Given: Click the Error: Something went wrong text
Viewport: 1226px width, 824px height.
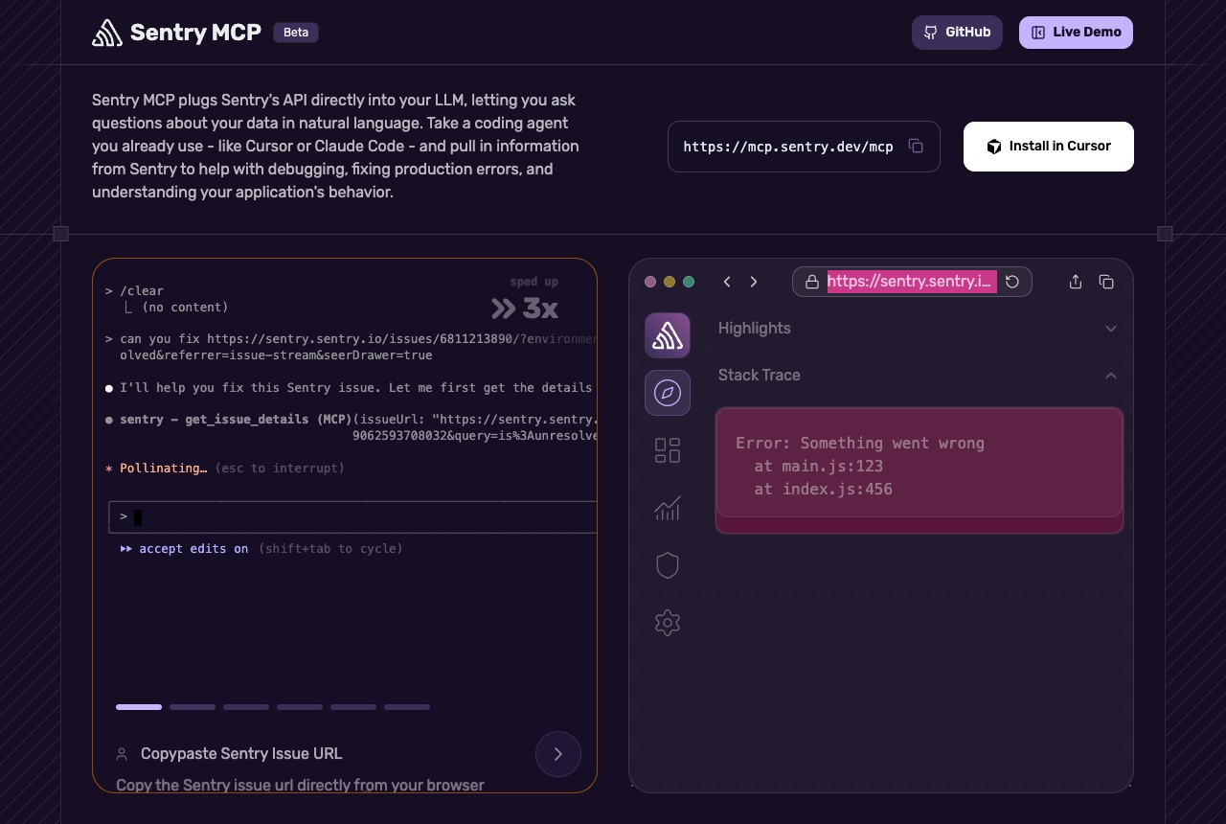Looking at the screenshot, I should (x=860, y=444).
